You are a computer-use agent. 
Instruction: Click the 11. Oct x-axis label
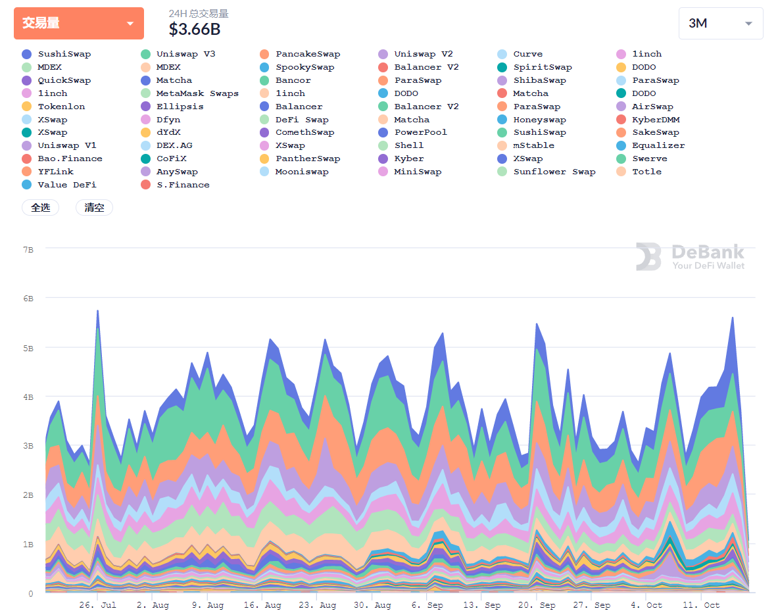[701, 605]
